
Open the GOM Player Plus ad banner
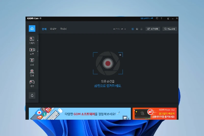click(155, 114)
